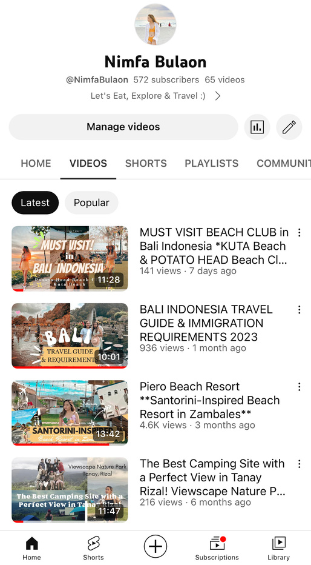Tap the Manage videos button
Screen dimensions: 311x565
(123, 127)
